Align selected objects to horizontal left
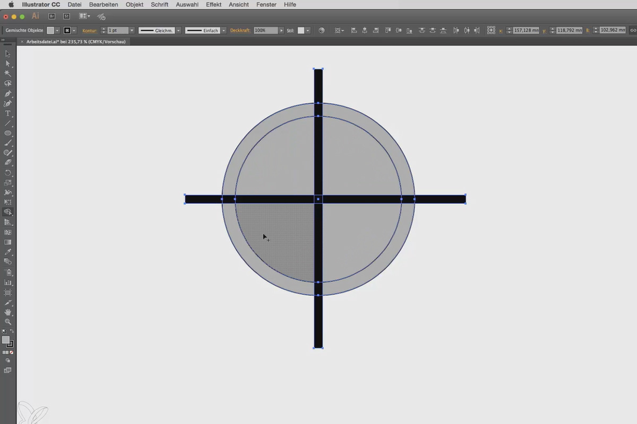637x424 pixels. tap(354, 30)
